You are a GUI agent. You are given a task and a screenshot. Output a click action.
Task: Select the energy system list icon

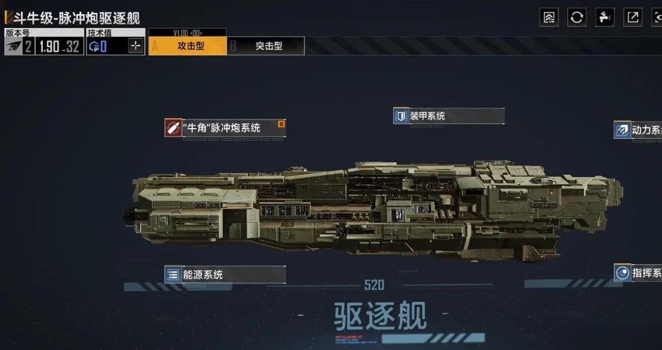tap(173, 274)
